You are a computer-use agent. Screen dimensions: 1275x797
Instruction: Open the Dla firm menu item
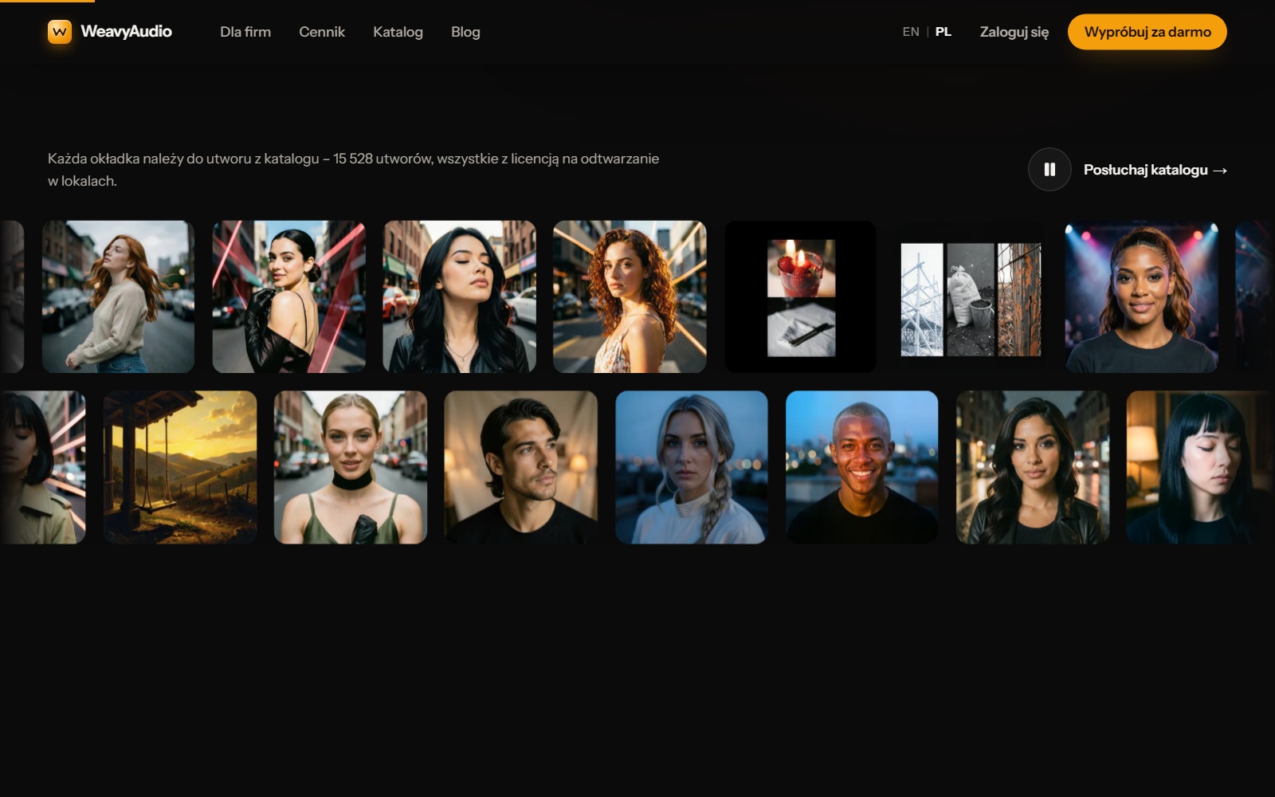click(245, 32)
